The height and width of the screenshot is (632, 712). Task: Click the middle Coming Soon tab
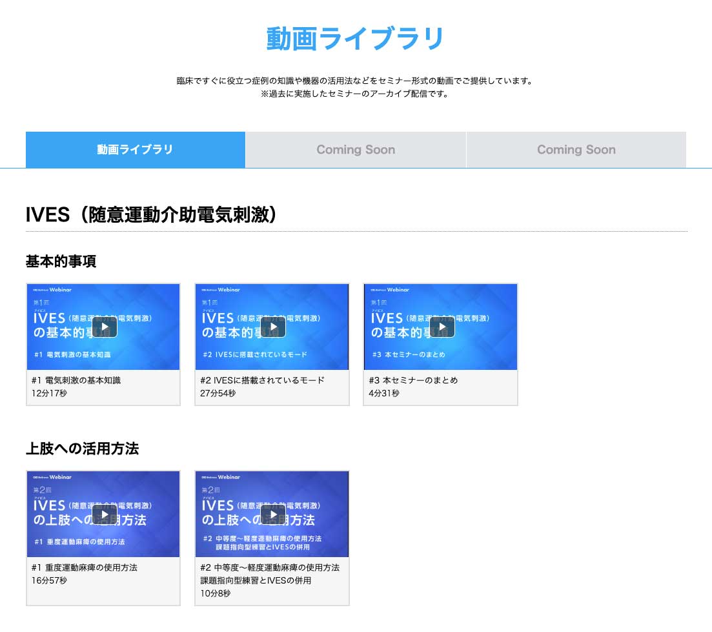(356, 150)
